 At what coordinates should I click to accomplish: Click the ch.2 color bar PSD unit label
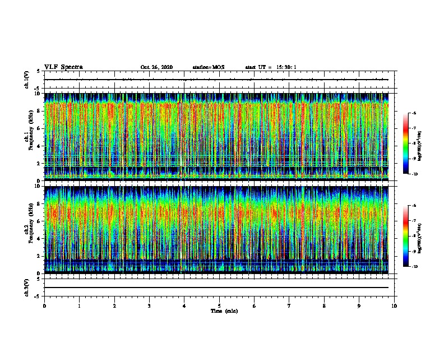(x=419, y=238)
